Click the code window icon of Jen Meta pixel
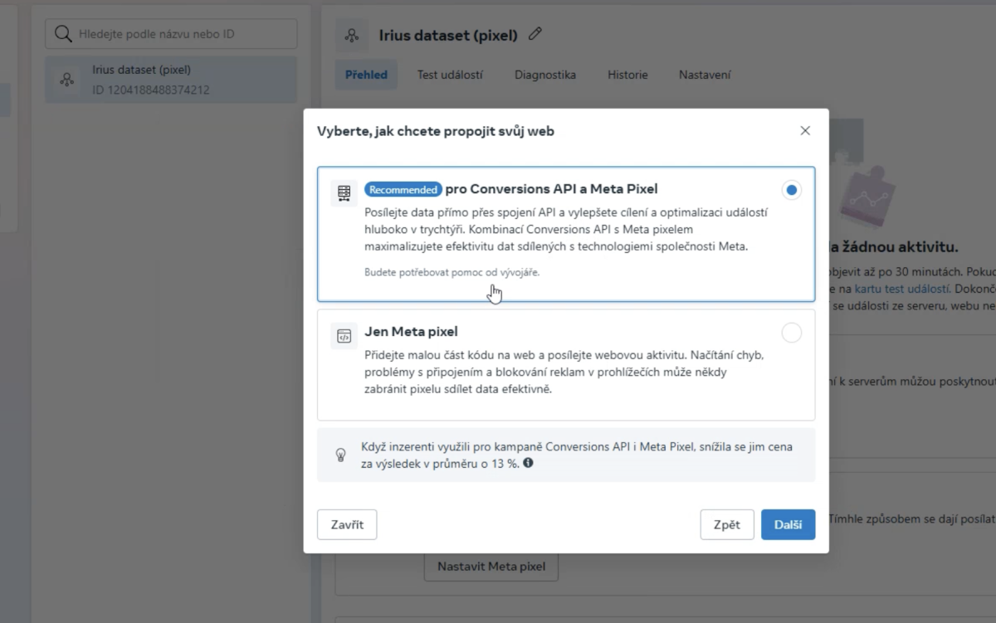Screen dimensions: 996x623 344,336
